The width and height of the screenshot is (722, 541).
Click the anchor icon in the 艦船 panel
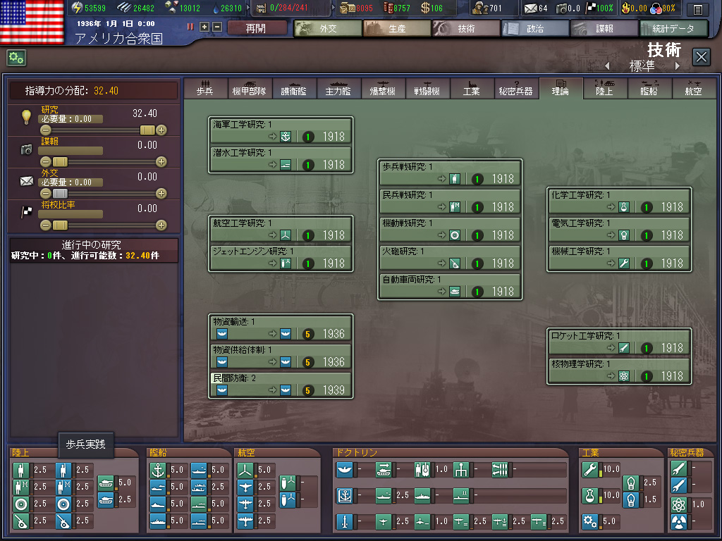pyautogui.click(x=157, y=469)
